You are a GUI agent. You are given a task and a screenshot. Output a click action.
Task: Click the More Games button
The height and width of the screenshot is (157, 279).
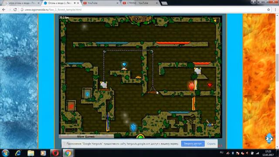(86, 137)
